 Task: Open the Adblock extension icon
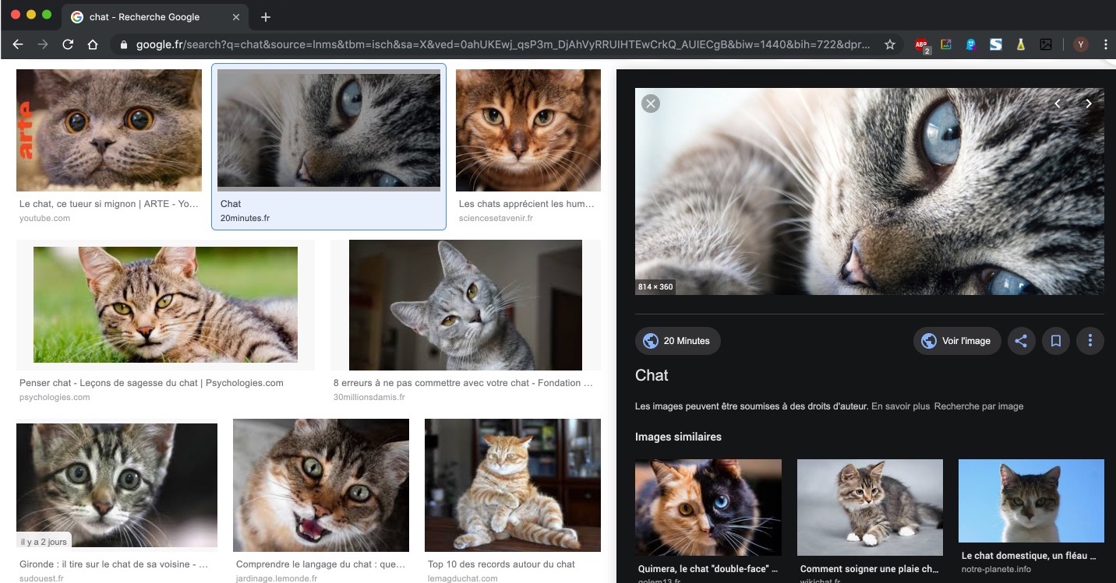coord(922,45)
